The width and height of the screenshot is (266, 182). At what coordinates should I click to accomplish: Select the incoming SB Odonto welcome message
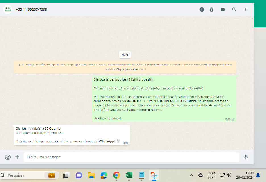(72, 135)
